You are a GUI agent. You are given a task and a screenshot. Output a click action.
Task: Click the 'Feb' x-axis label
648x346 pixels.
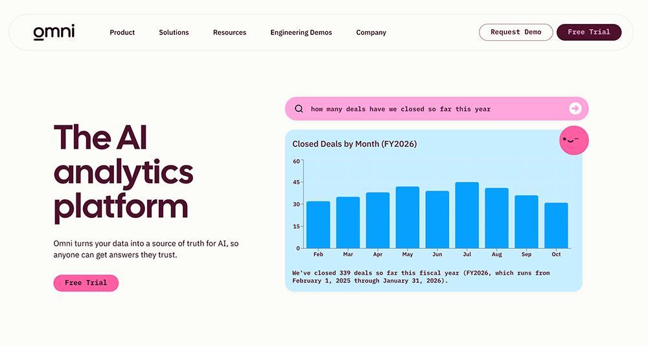(x=318, y=254)
